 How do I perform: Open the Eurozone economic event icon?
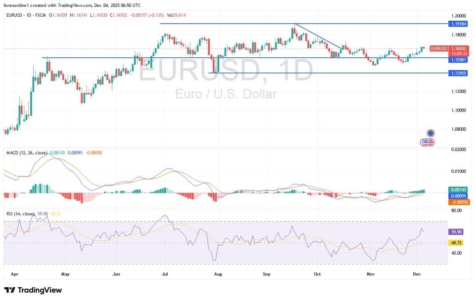(430, 133)
